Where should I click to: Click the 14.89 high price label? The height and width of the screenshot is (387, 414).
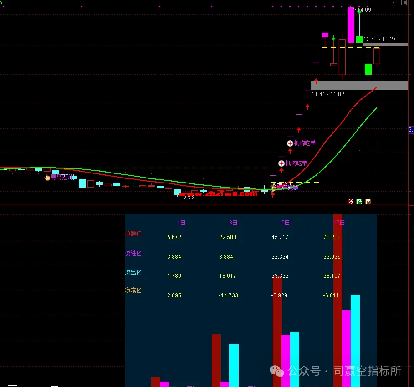pos(364,10)
